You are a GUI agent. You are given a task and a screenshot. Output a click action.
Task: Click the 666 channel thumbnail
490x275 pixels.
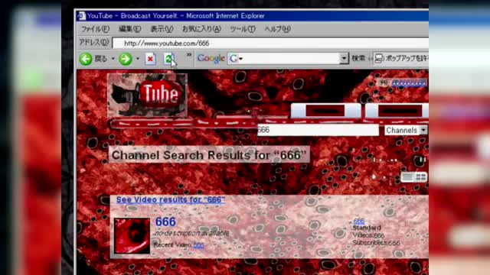[132, 236]
